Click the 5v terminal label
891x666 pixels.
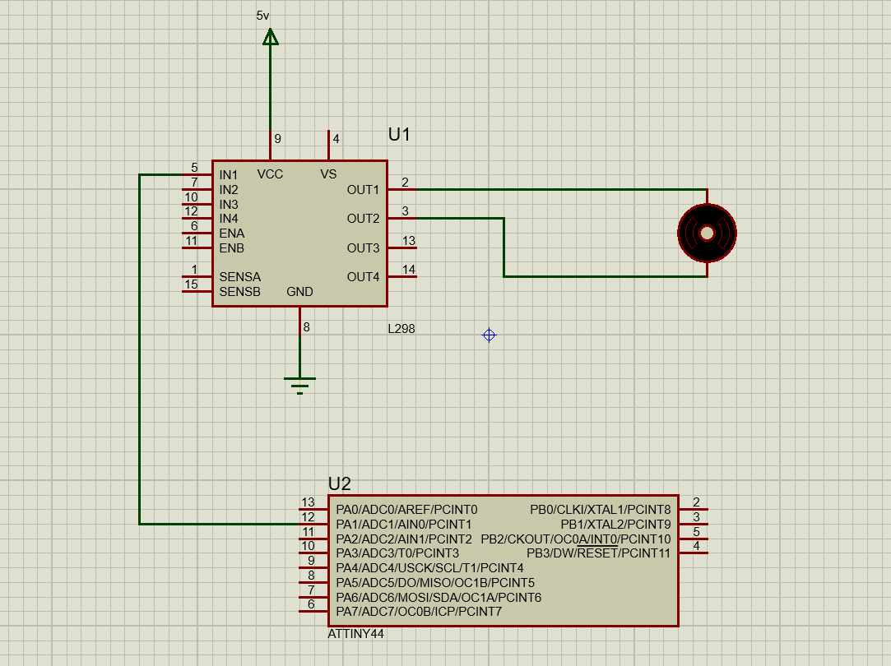click(x=262, y=16)
